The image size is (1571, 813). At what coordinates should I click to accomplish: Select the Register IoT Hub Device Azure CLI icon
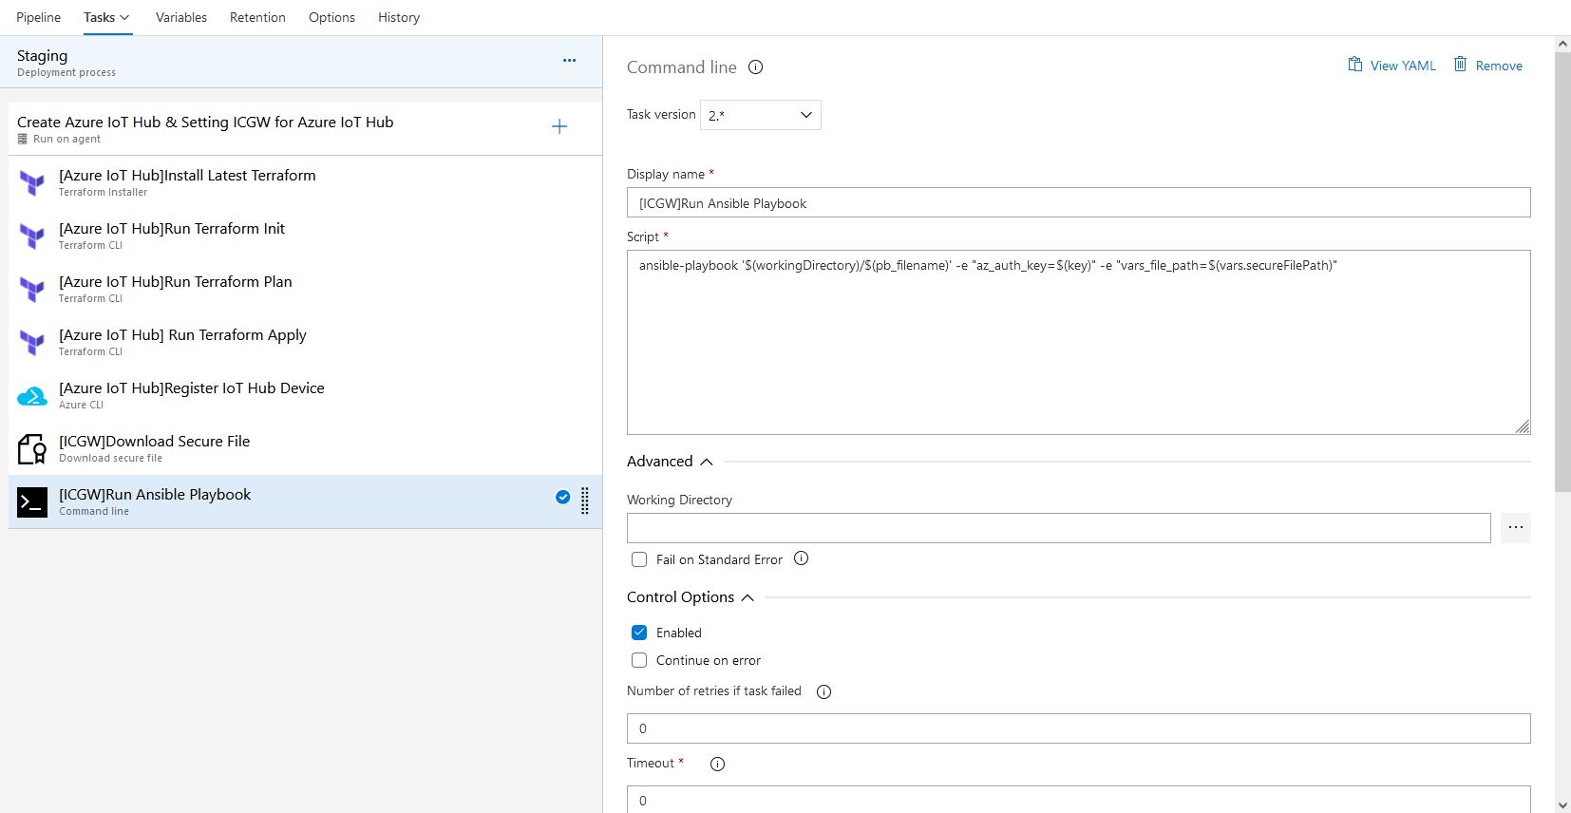pyautogui.click(x=32, y=396)
